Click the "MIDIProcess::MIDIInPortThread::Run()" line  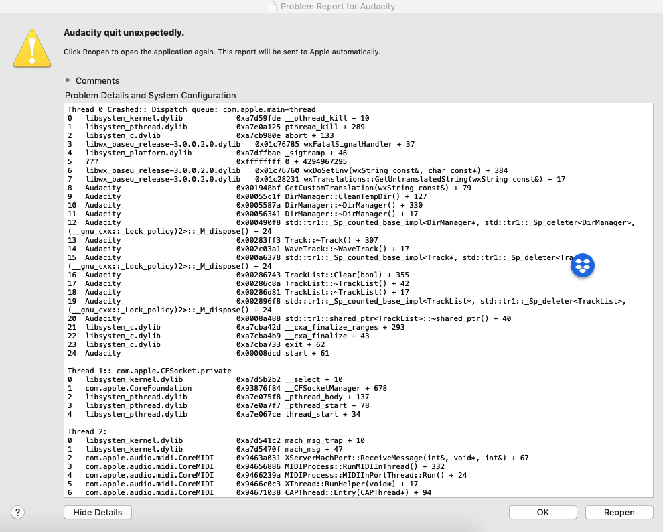coord(267,475)
